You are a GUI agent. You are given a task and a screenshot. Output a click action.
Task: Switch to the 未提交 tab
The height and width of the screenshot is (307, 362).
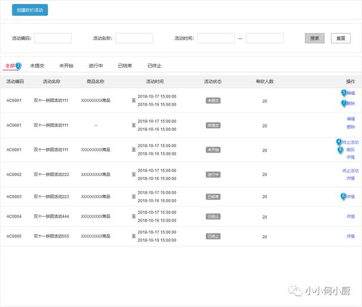pos(37,66)
